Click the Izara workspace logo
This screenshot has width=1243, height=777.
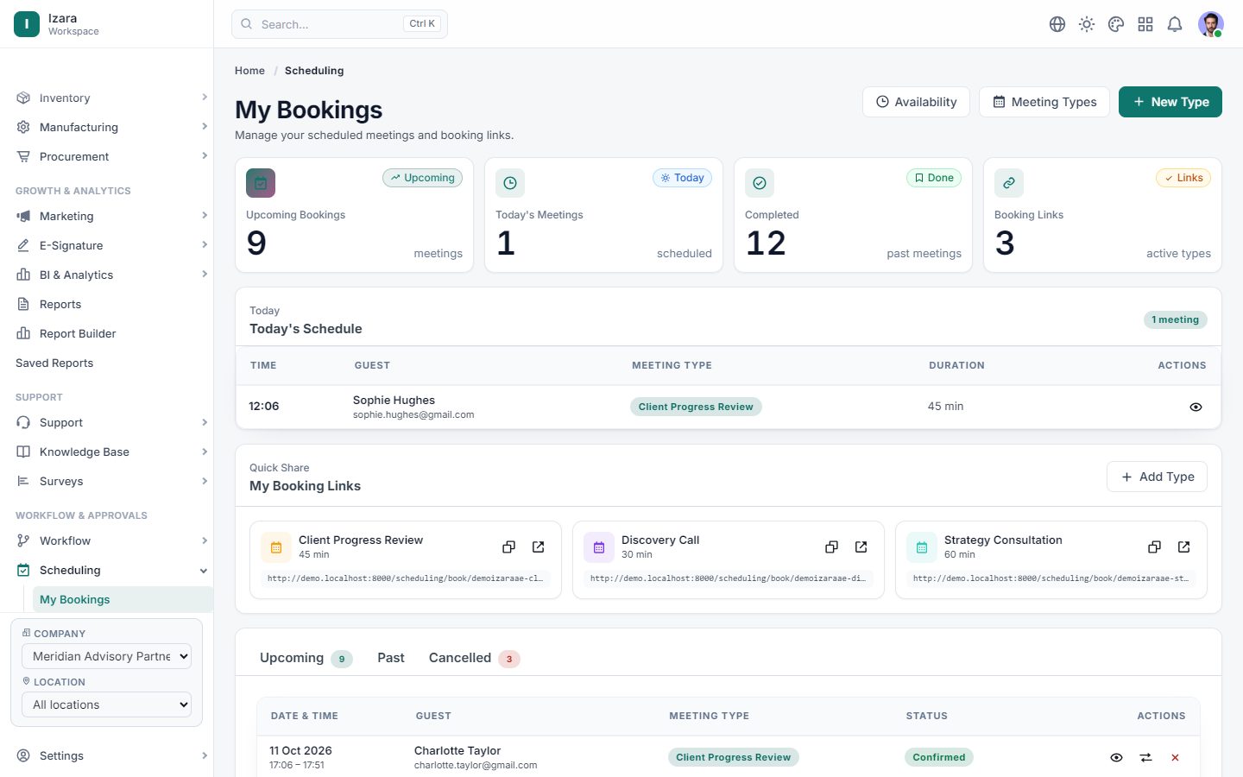tap(27, 24)
